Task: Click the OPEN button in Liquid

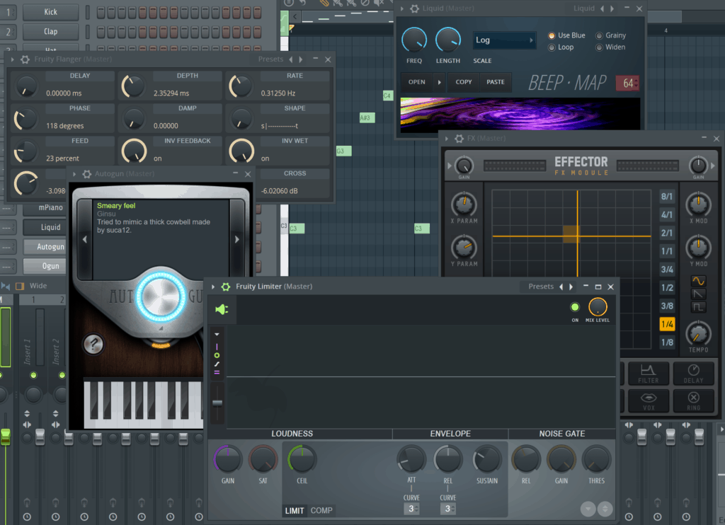Action: (416, 82)
